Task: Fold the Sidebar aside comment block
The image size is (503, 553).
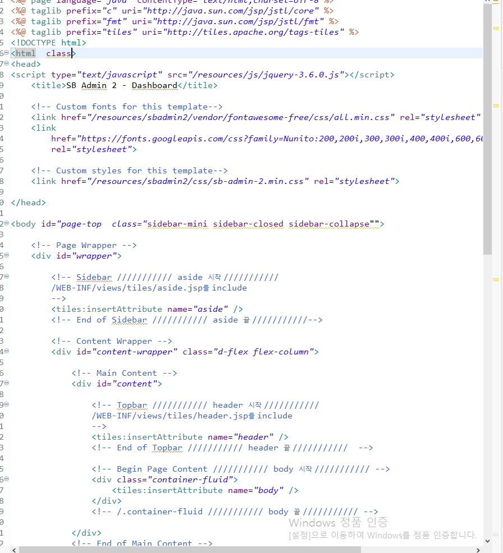Action: coord(6,276)
